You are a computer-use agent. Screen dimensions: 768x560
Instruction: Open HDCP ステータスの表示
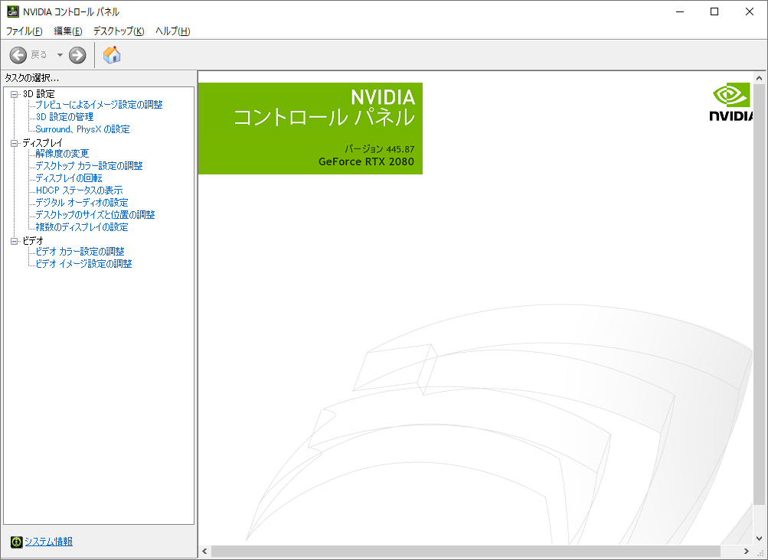79,190
